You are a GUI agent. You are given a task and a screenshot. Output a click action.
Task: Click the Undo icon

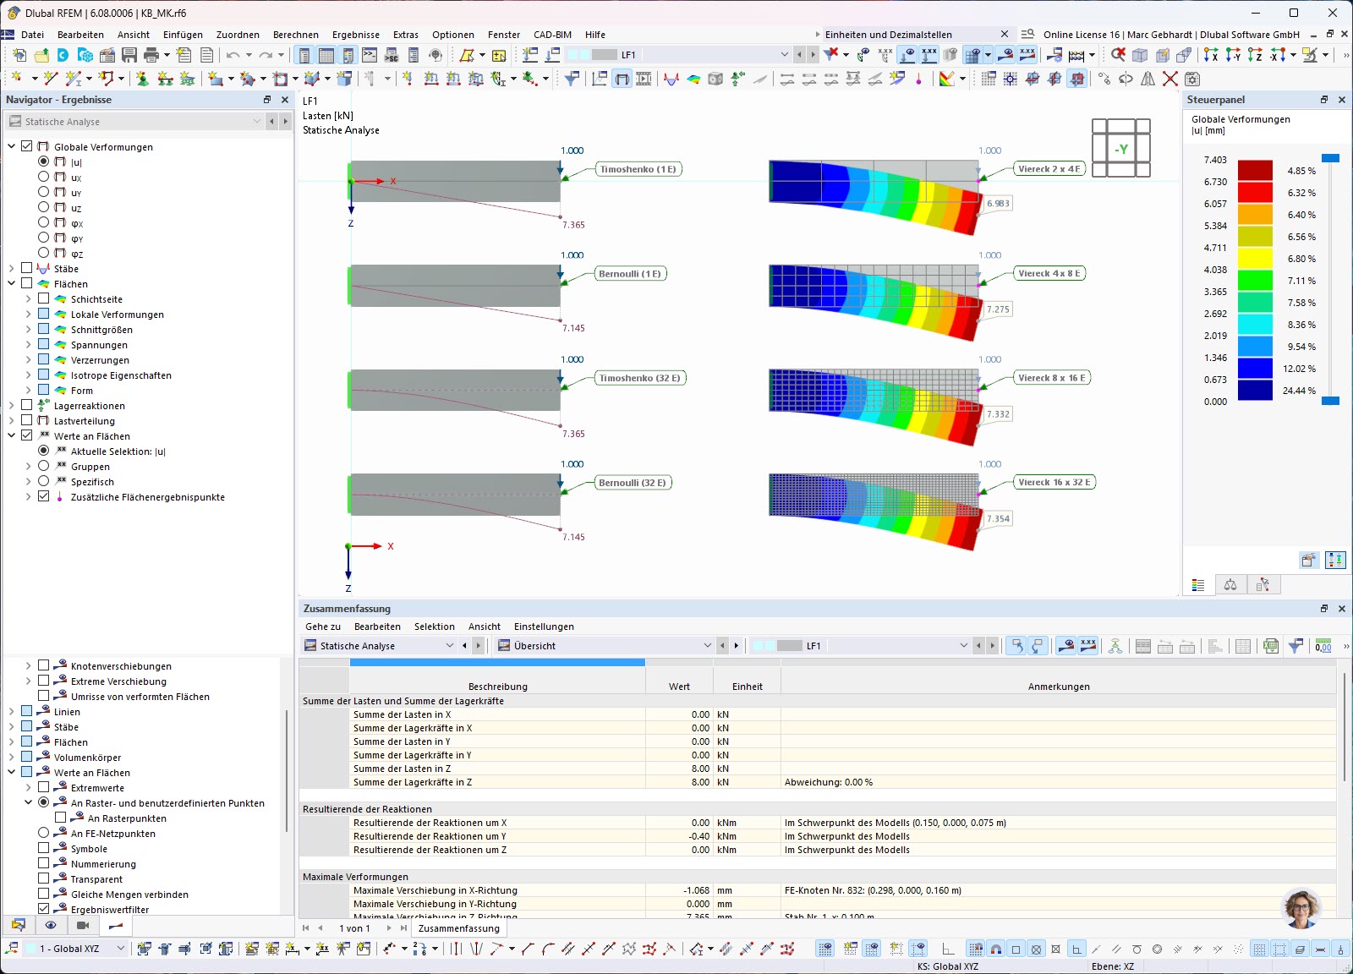pyautogui.click(x=232, y=54)
